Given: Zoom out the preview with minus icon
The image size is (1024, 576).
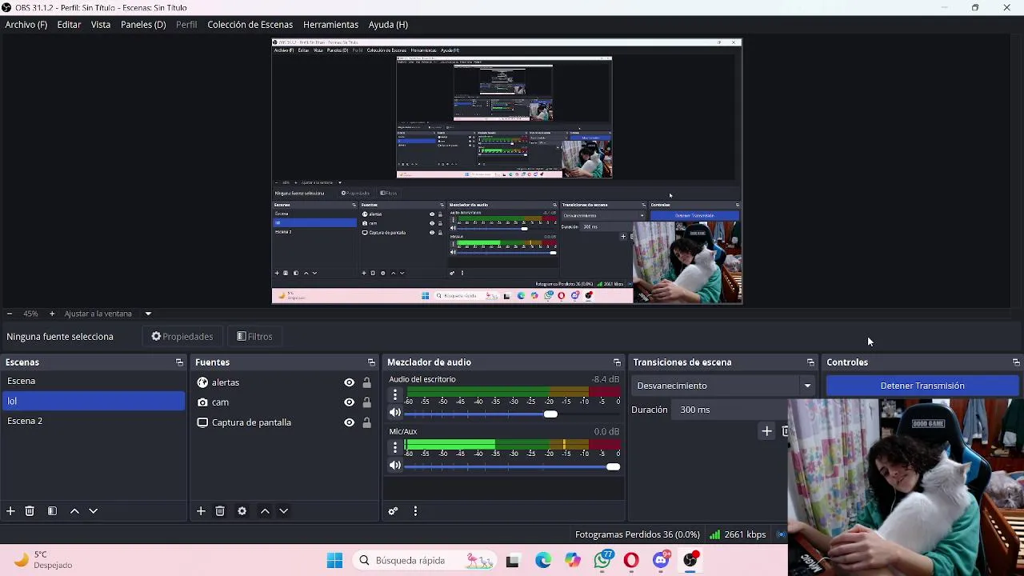Looking at the screenshot, I should tap(10, 314).
